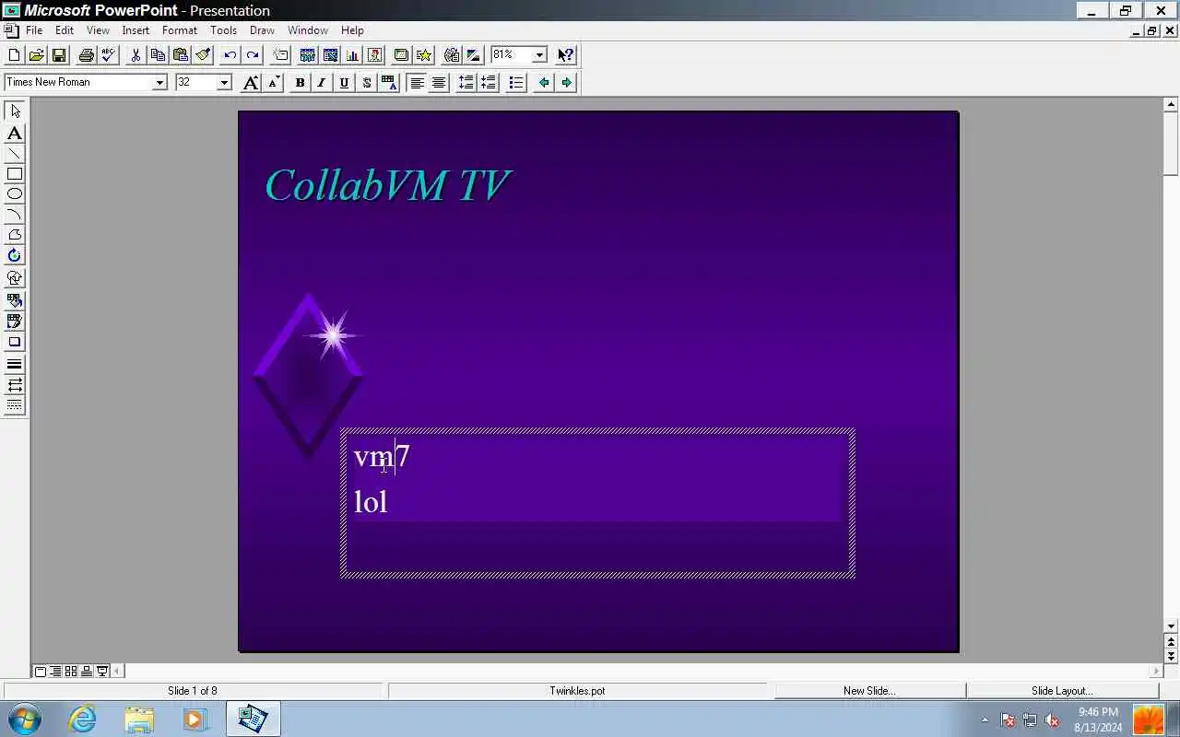1180x737 pixels.
Task: Undo the last action
Action: pyautogui.click(x=230, y=55)
